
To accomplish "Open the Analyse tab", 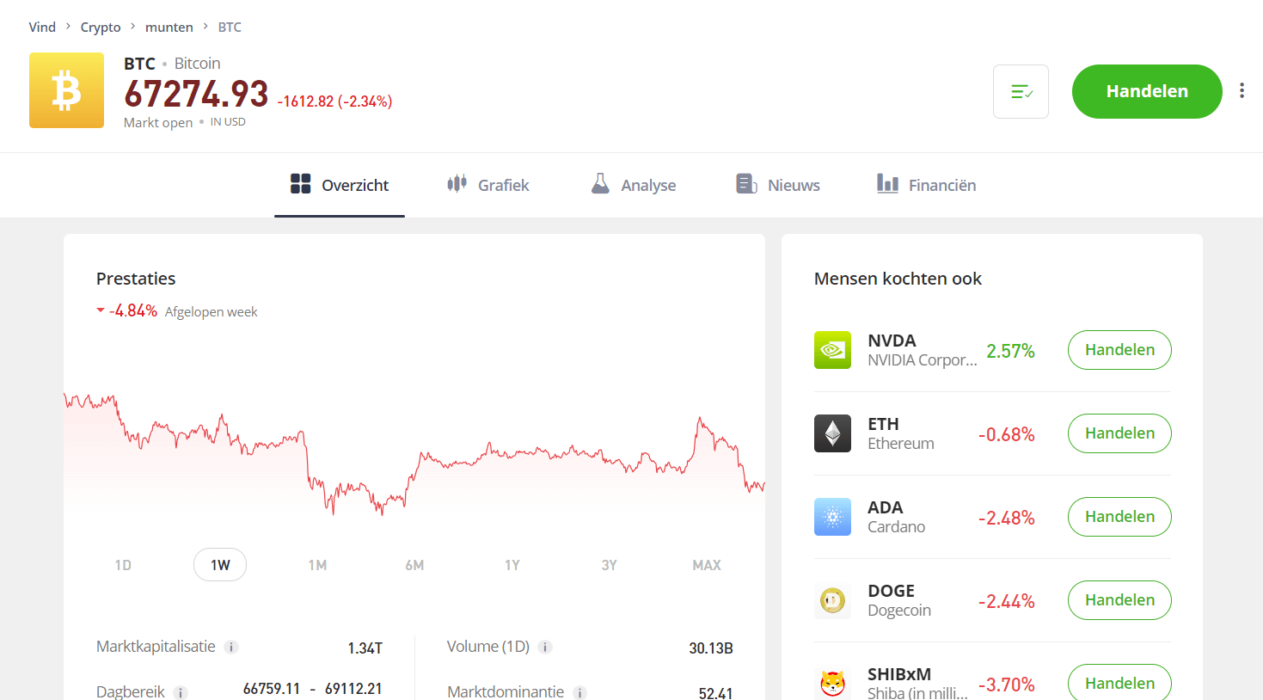I will 634,185.
